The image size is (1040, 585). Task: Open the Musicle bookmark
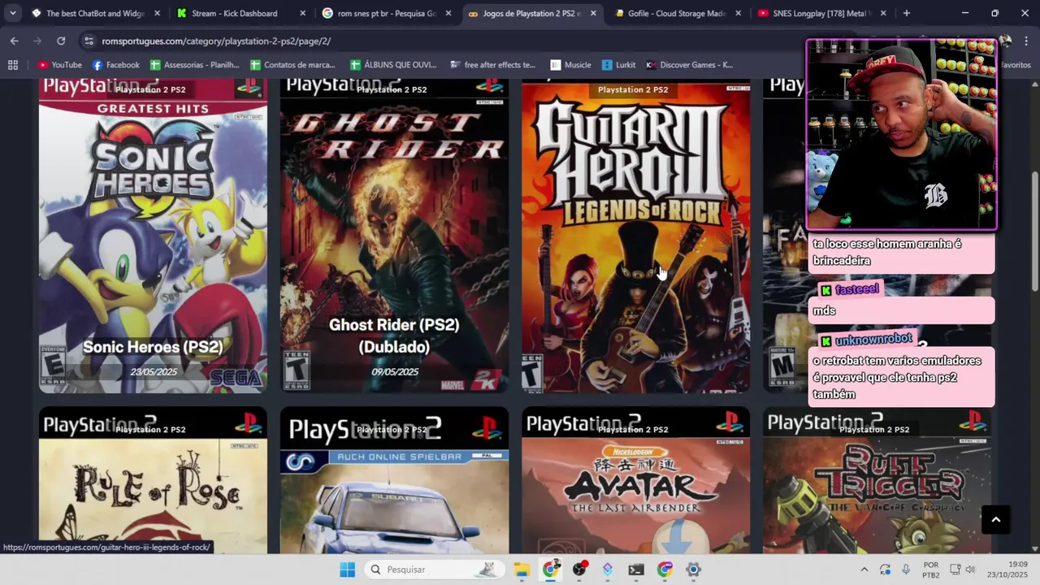[570, 65]
